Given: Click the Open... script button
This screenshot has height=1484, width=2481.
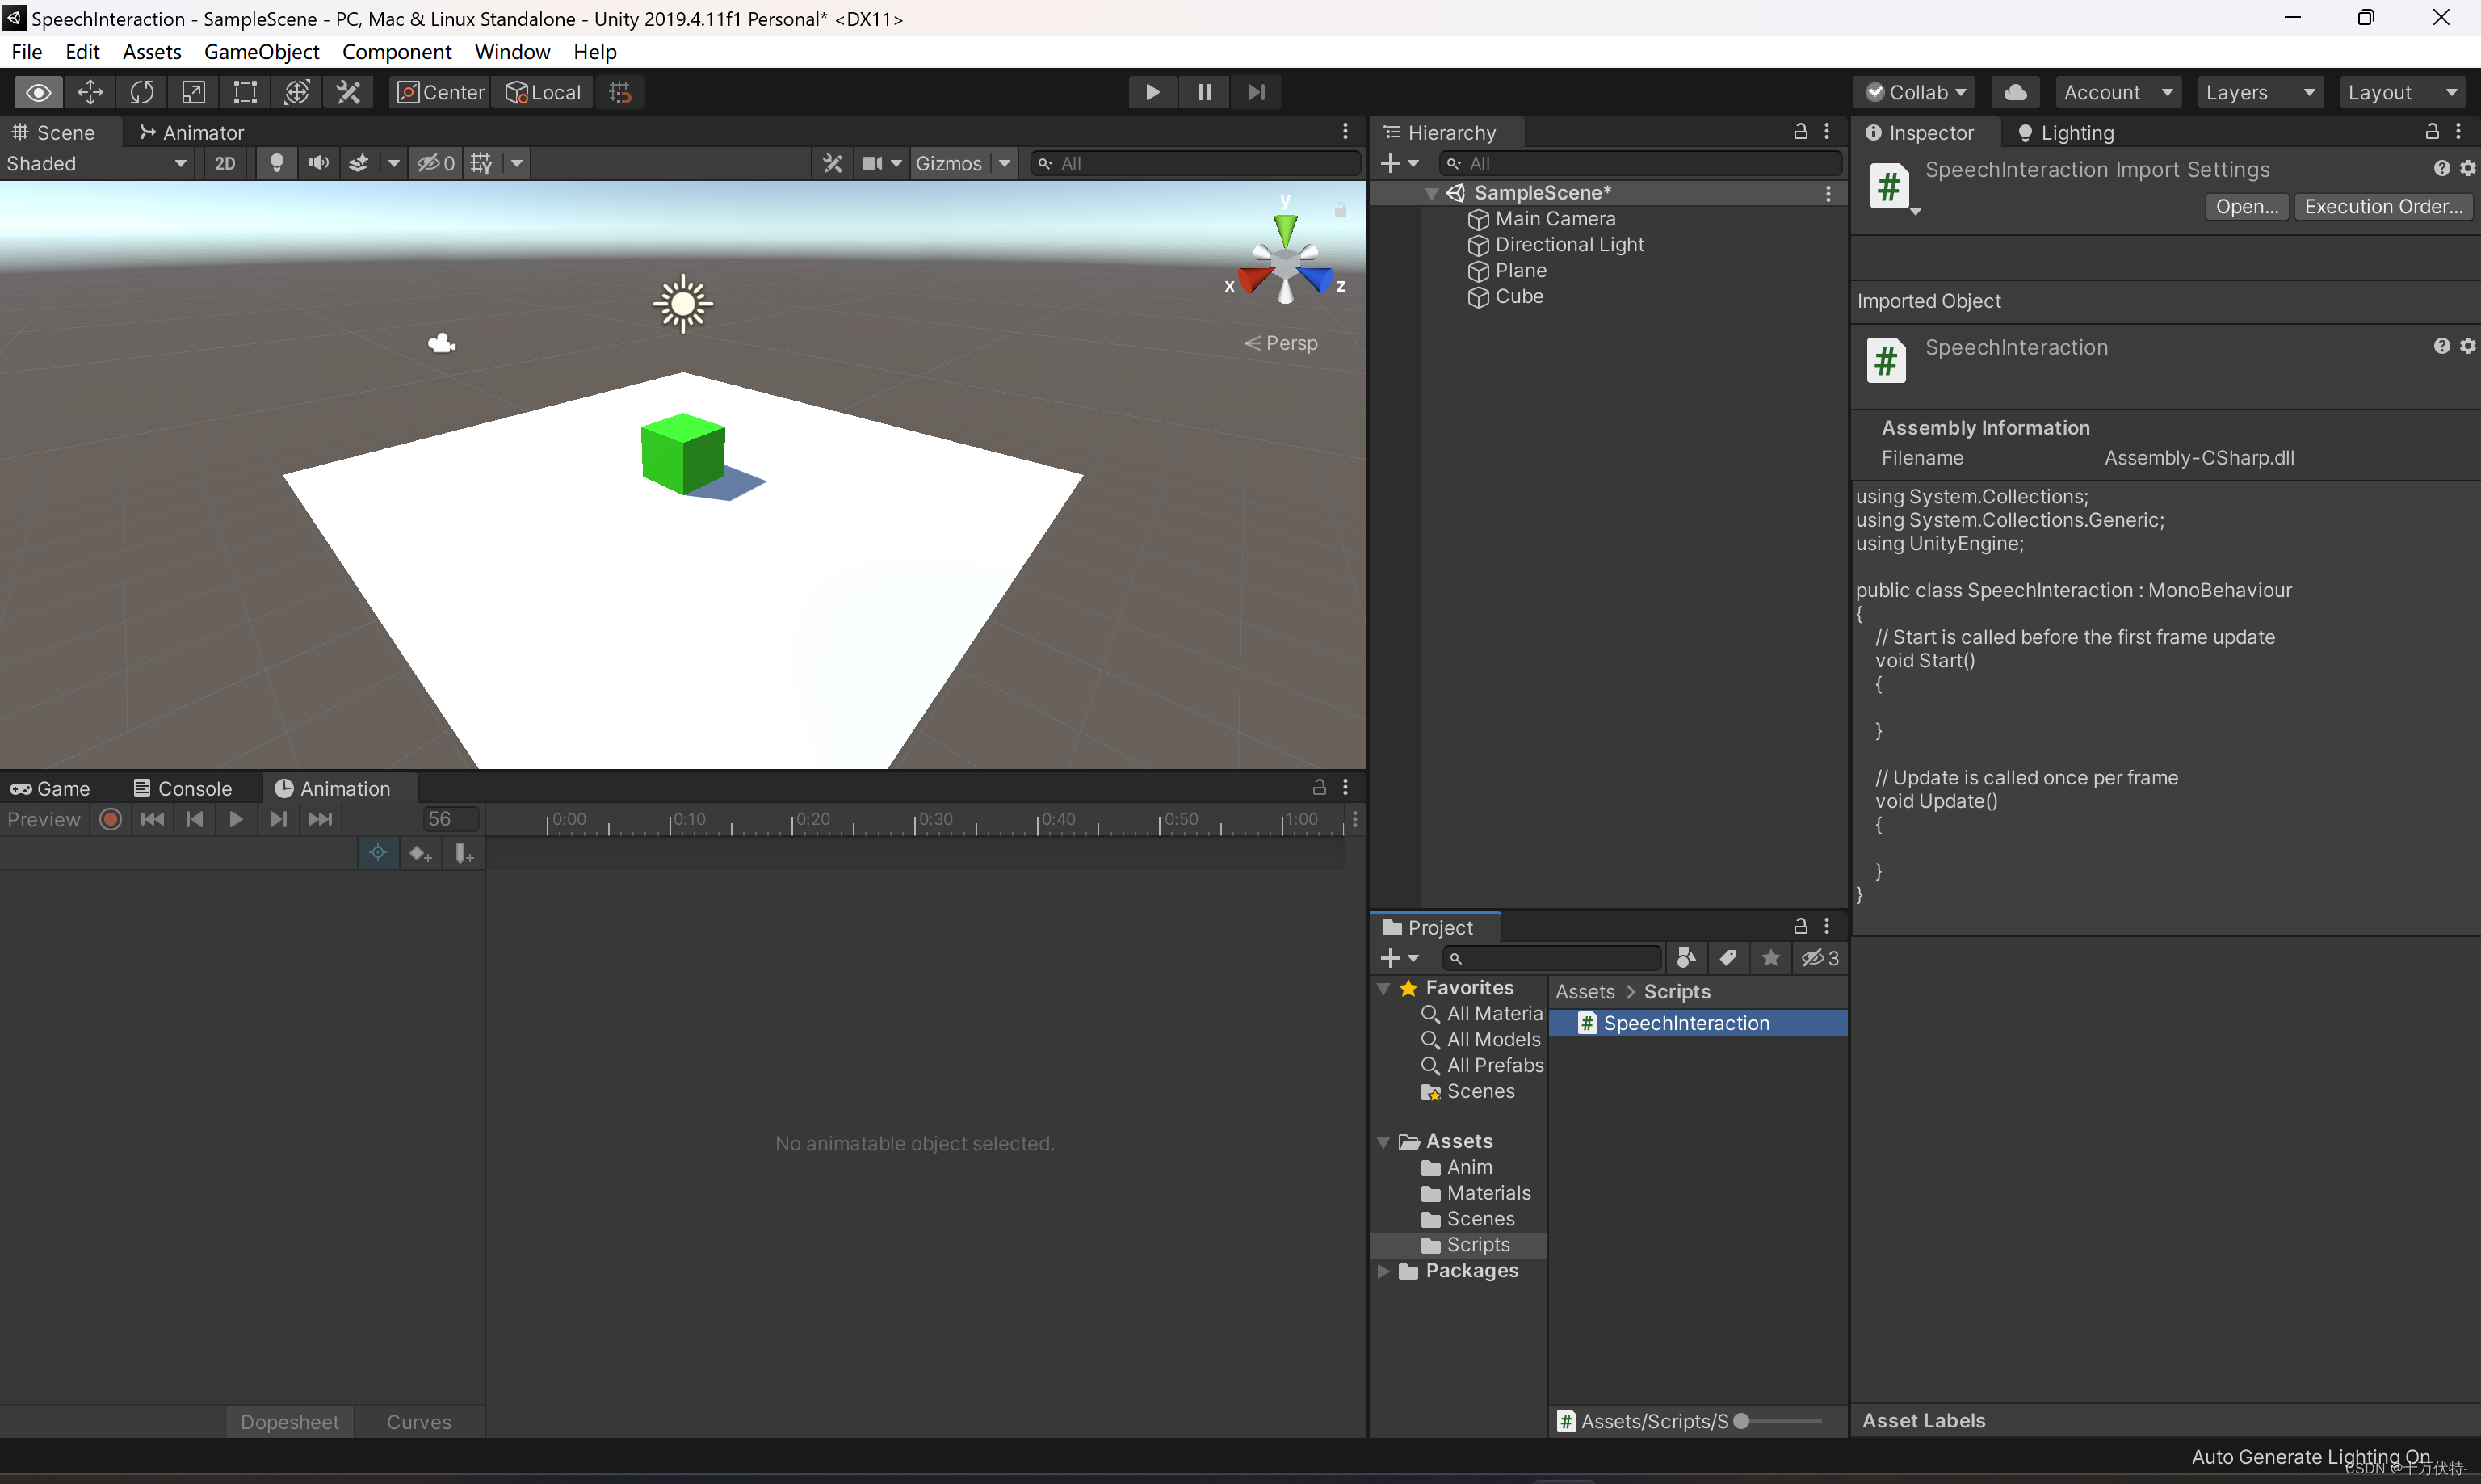Looking at the screenshot, I should (2245, 206).
